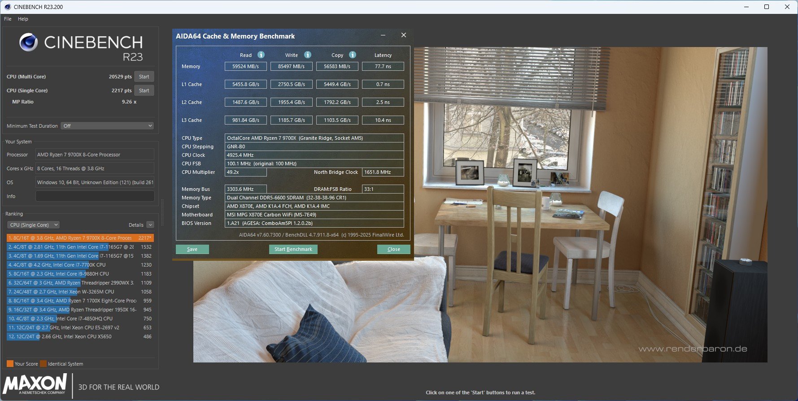The image size is (798, 401).
Task: Minimize the AIDA64 benchmark dialog
Action: point(383,35)
